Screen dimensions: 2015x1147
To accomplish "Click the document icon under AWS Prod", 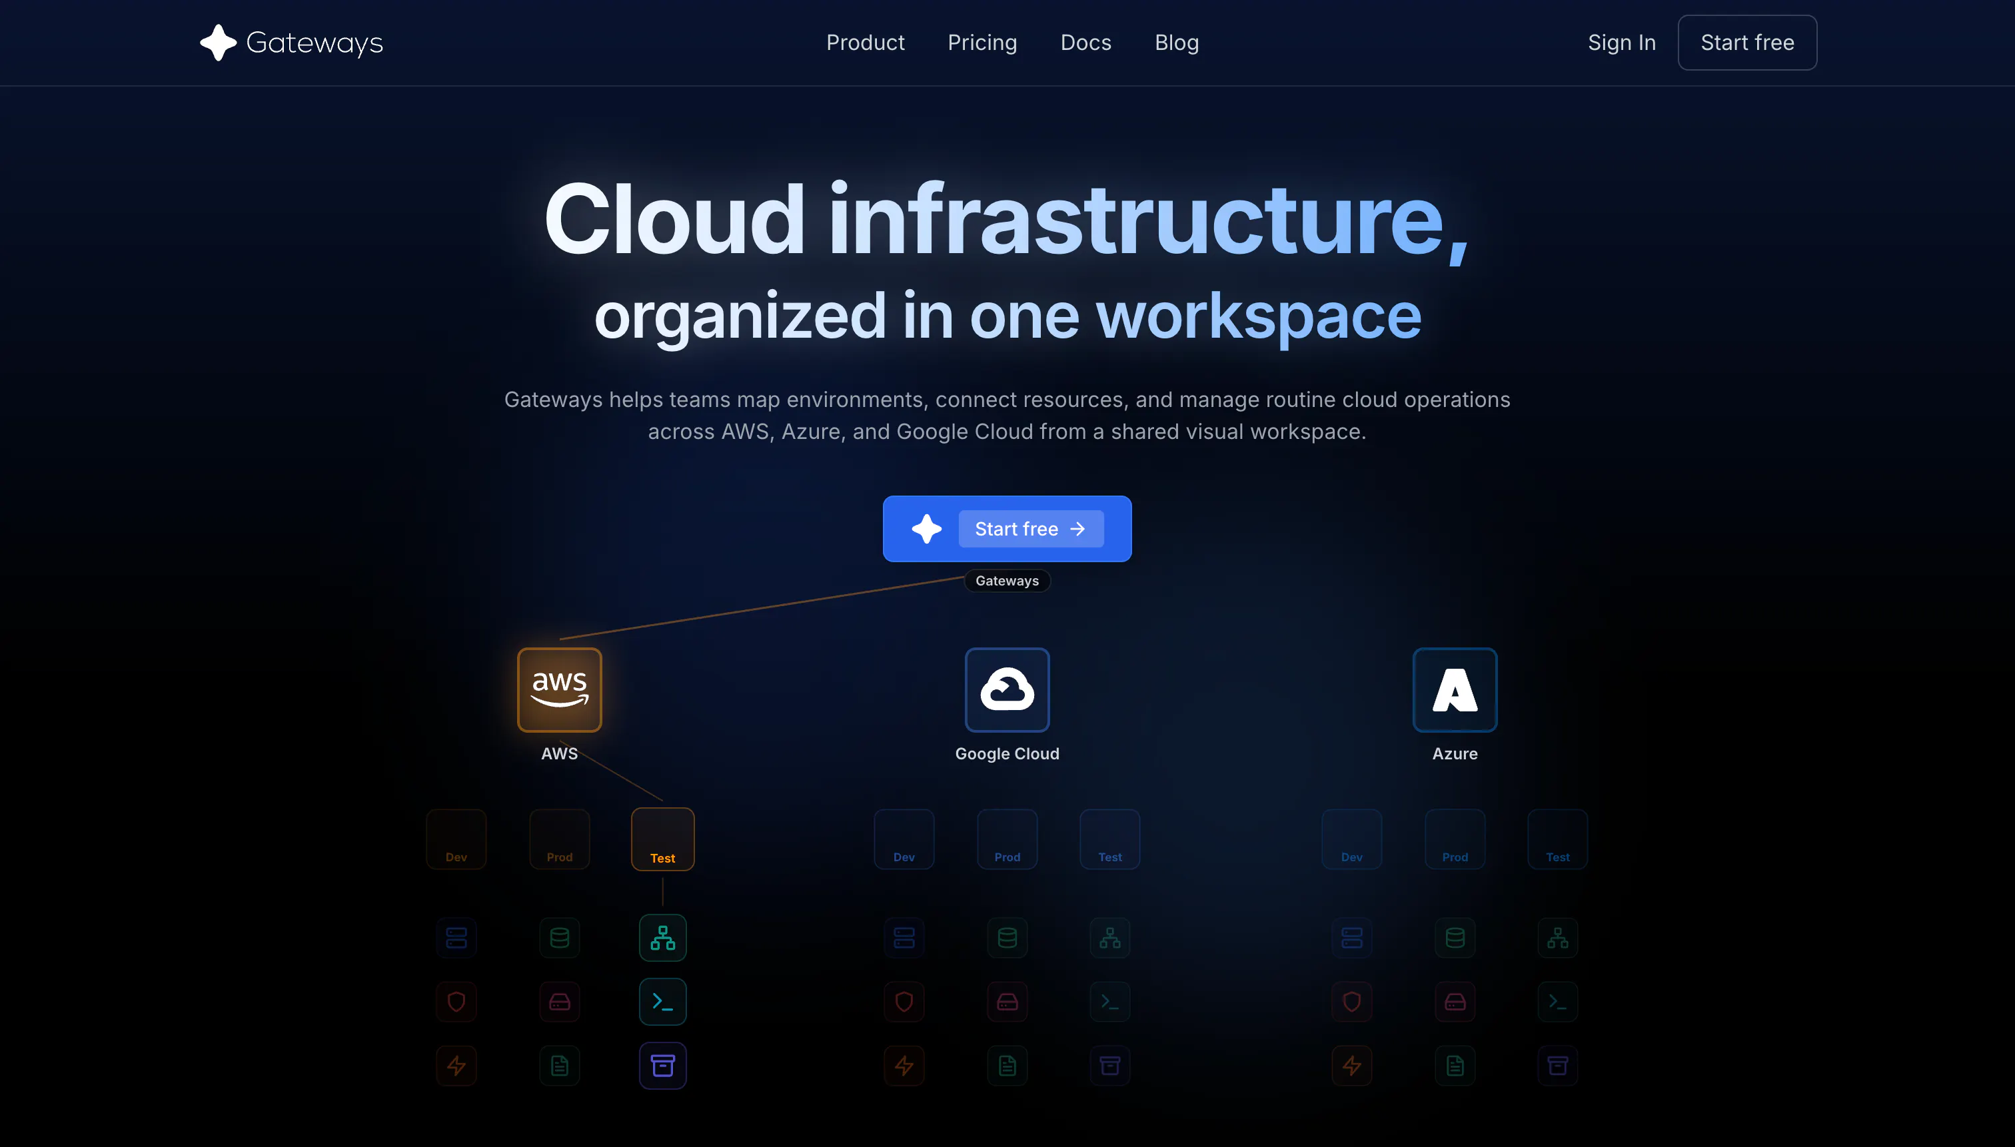I will 560,1066.
